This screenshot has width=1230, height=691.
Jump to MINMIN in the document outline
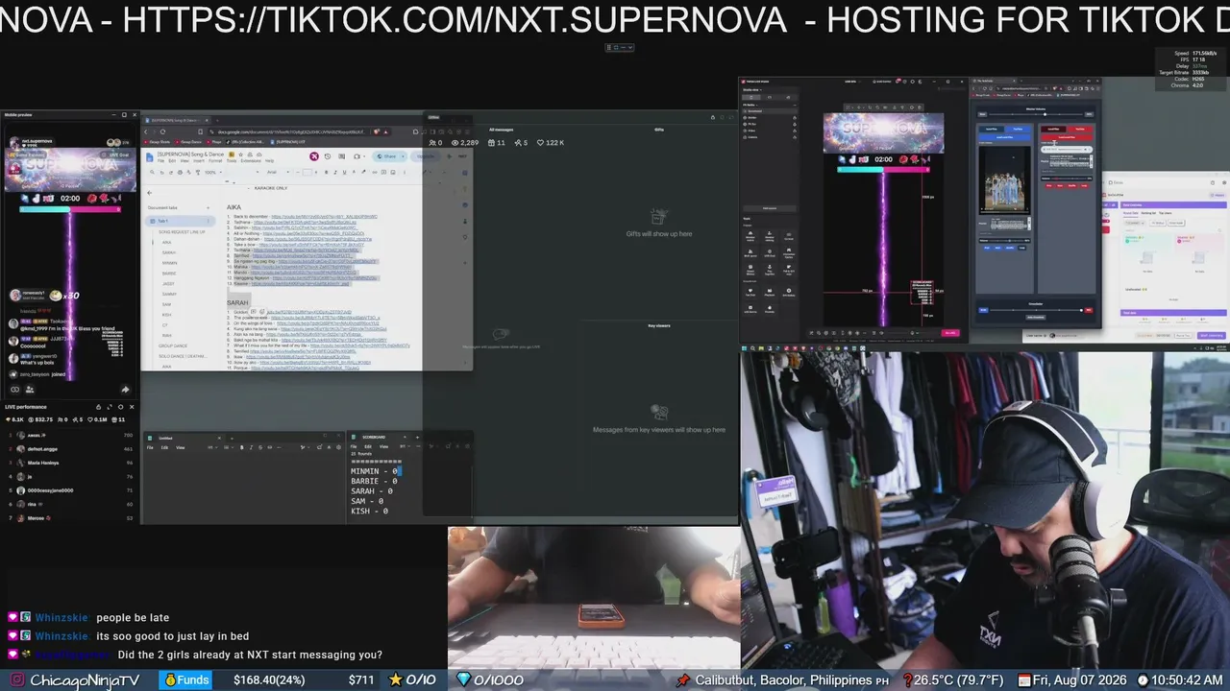169,263
